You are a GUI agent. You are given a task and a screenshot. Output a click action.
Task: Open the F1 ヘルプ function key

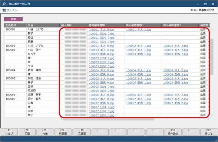pyautogui.click(x=9, y=132)
